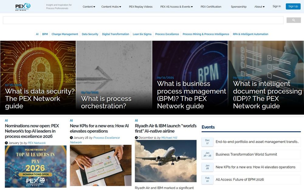Open Data Security topic
The image size is (304, 190).
point(90,34)
